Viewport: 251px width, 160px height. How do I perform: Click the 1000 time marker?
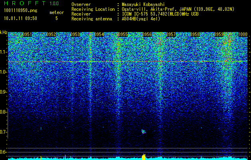click(243, 34)
